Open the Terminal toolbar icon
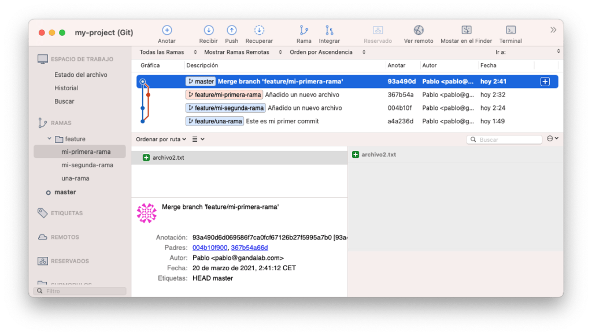Viewport: 592px width, 335px height. (x=510, y=30)
